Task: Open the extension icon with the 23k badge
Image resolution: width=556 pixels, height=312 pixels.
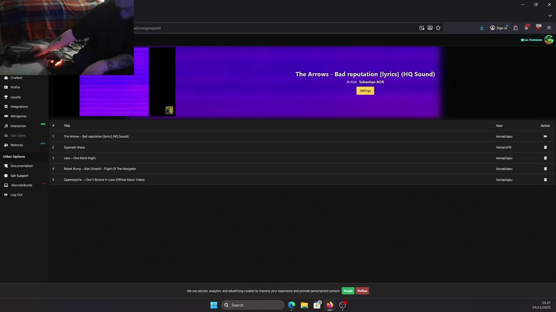Action: [538, 27]
